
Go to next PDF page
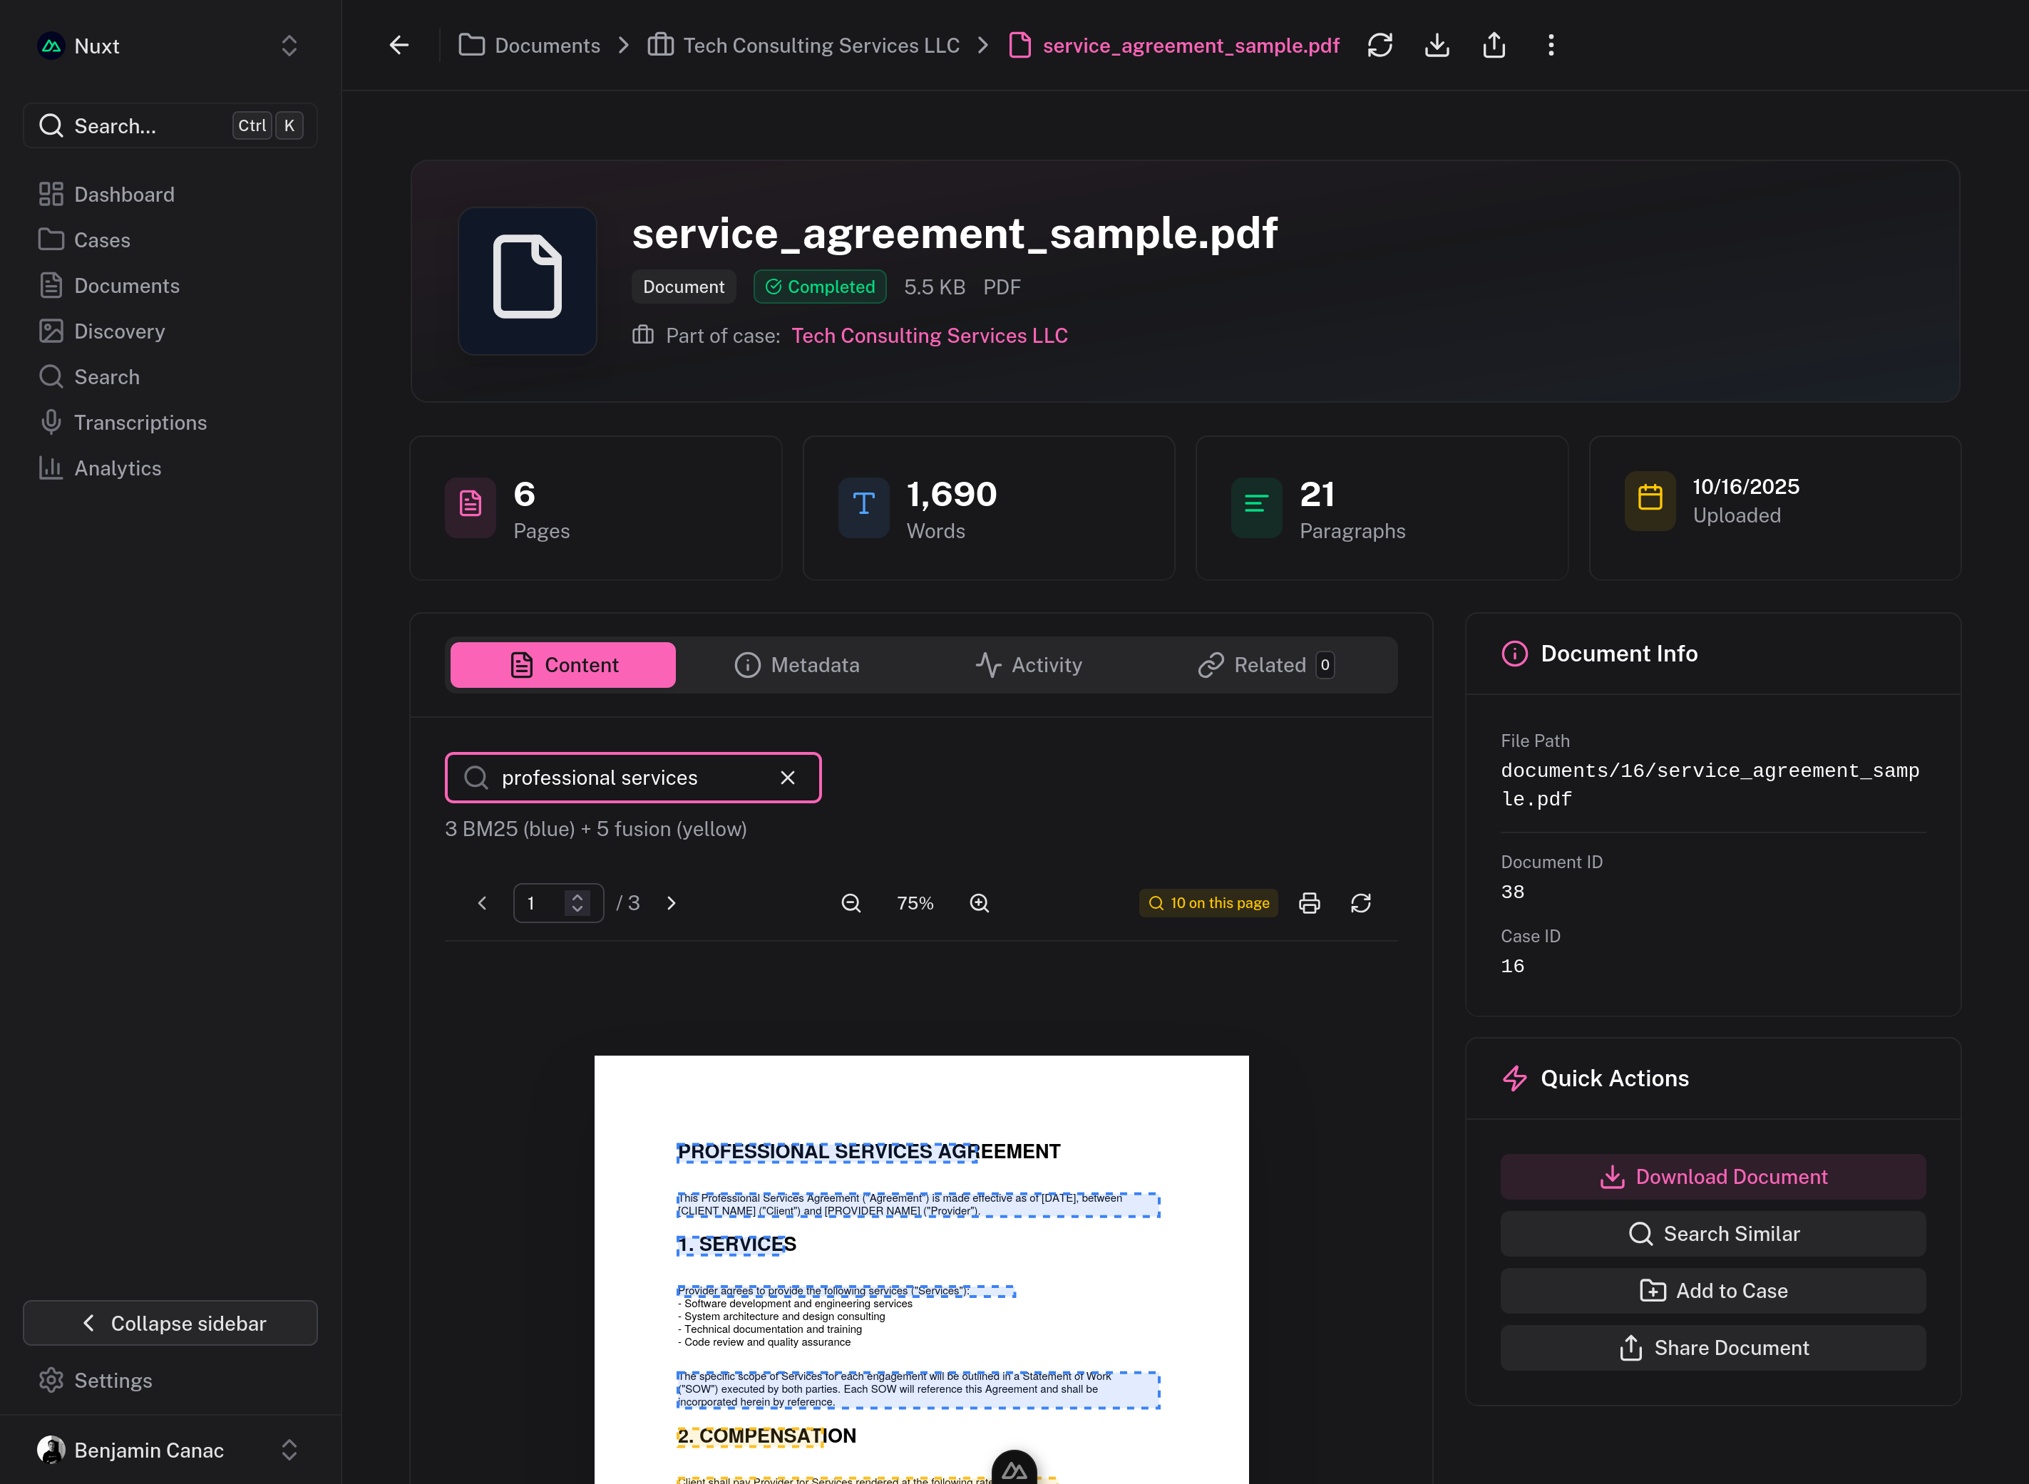pos(672,903)
